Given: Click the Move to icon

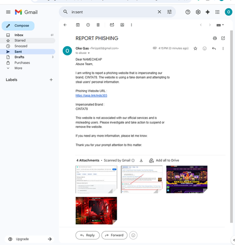Looking at the screenshot, I should [x=122, y=25].
